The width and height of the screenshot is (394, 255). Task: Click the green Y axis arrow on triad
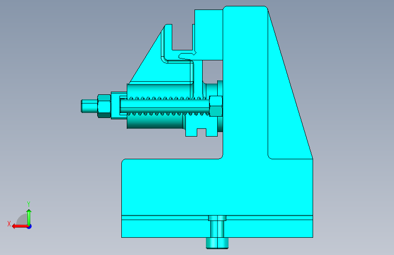(29, 217)
